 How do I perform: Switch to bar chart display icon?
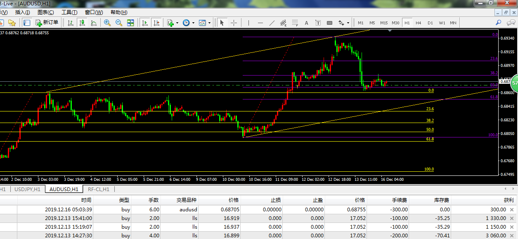pyautogui.click(x=71, y=23)
